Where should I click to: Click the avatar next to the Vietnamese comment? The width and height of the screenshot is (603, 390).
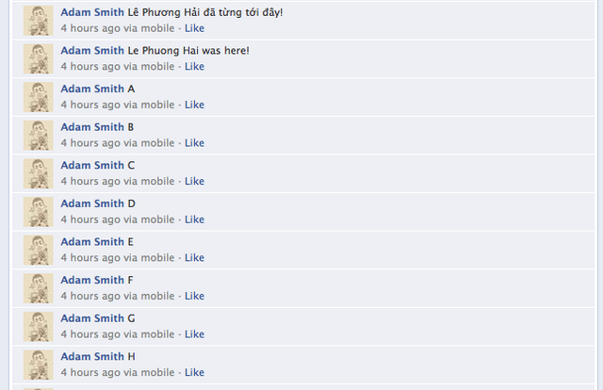[x=38, y=21]
